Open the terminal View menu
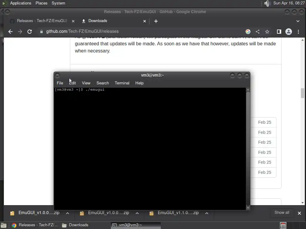The height and width of the screenshot is (229, 306). point(86,83)
